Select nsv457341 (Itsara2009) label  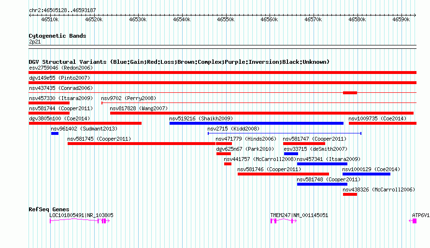click(x=329, y=159)
